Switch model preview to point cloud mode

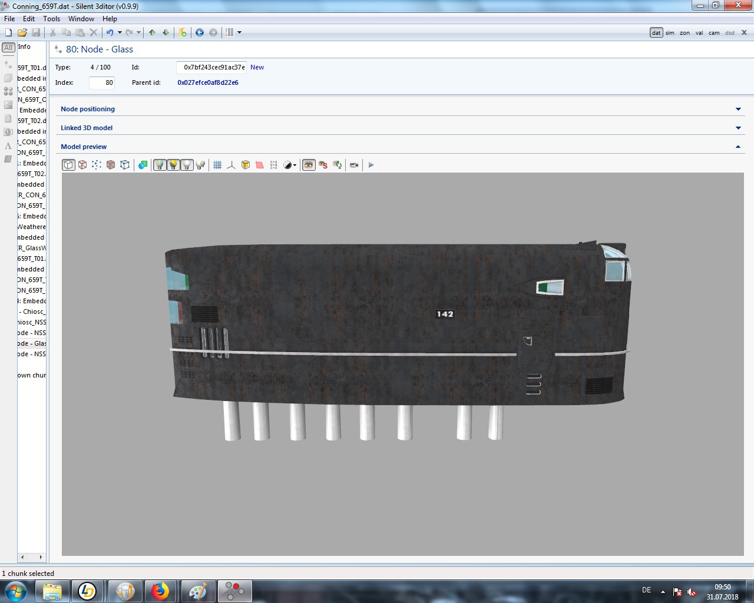tap(97, 165)
